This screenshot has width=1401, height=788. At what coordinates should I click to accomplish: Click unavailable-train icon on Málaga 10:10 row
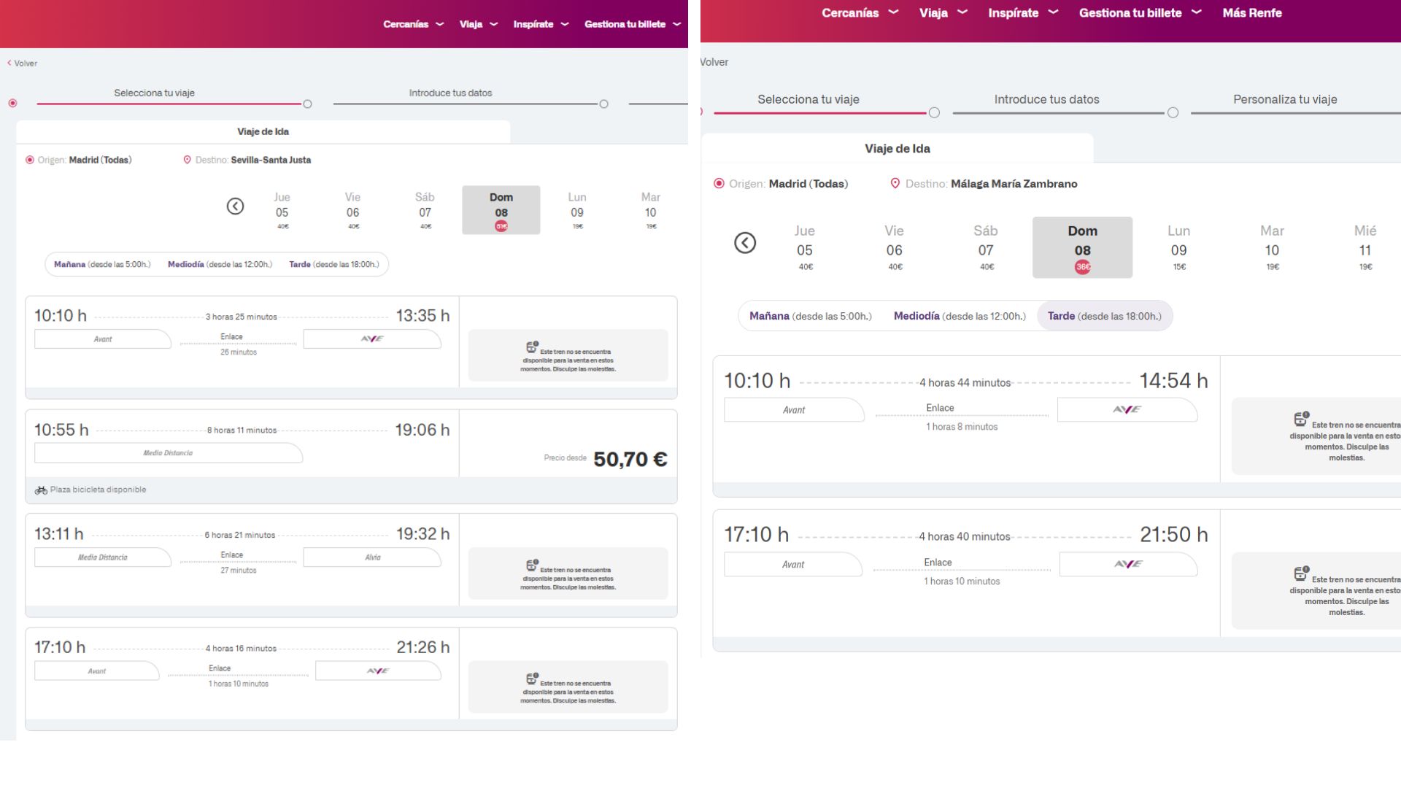1301,419
